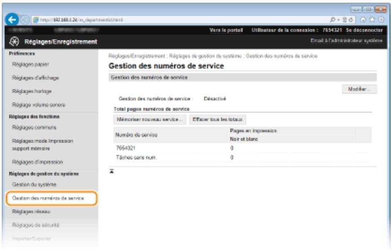
Task: Open Réglages mode Impression support mémoire
Action: click(43, 145)
